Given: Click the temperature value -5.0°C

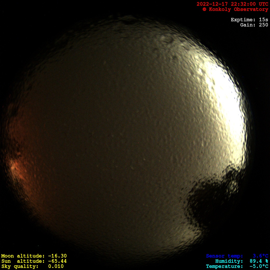Looking at the screenshot, I should pos(259,266).
